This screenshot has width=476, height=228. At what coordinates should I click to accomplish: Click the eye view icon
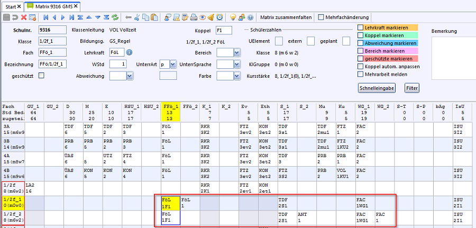202,17
